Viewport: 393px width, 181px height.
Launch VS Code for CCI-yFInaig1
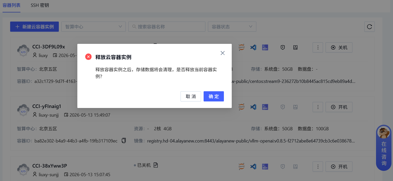tap(253, 107)
